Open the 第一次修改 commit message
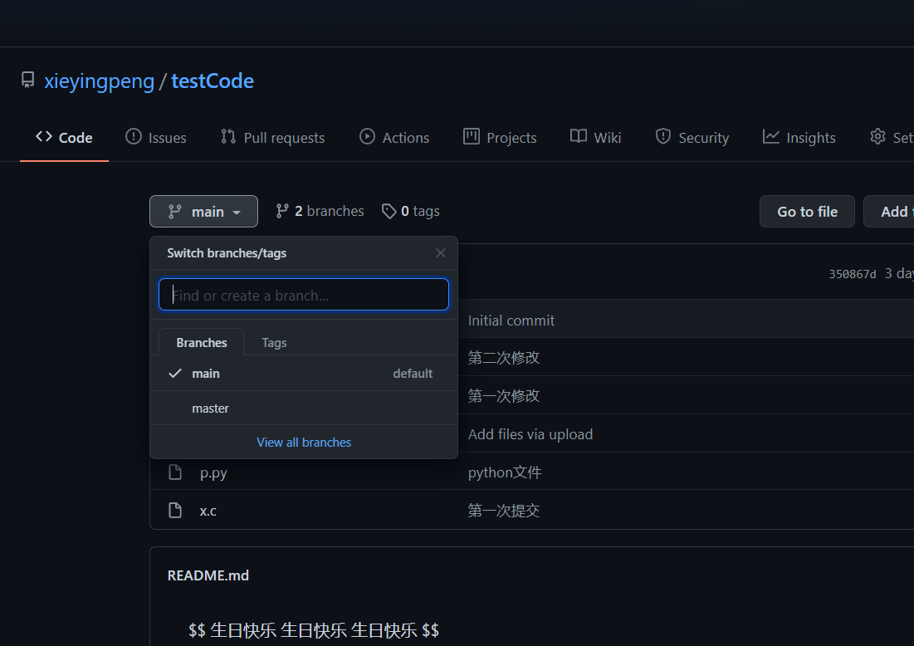The height and width of the screenshot is (646, 914). pyautogui.click(x=504, y=396)
